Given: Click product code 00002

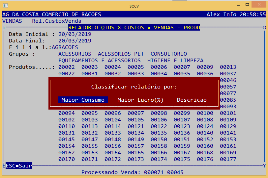Looking at the screenshot, I should pos(67,67).
